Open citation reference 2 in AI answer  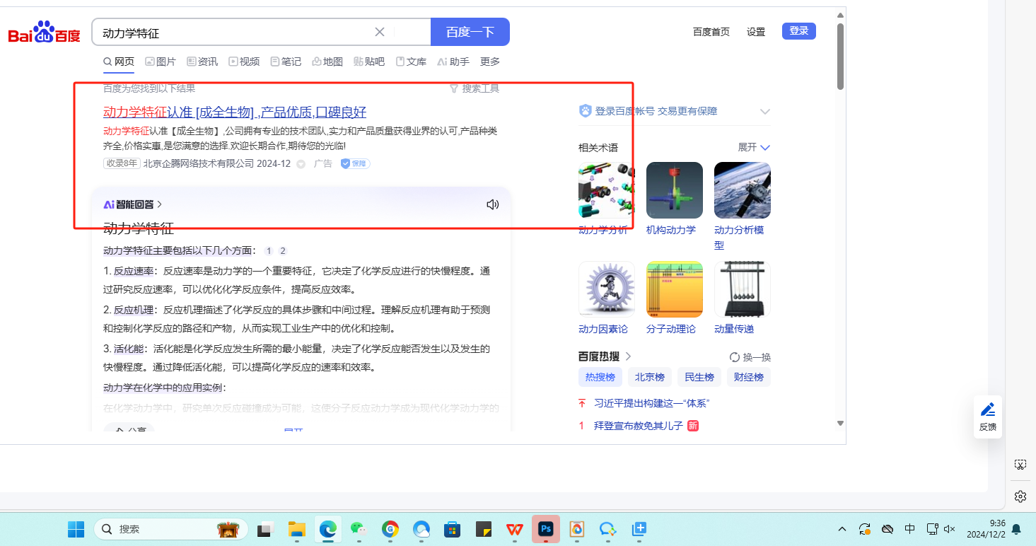point(283,250)
